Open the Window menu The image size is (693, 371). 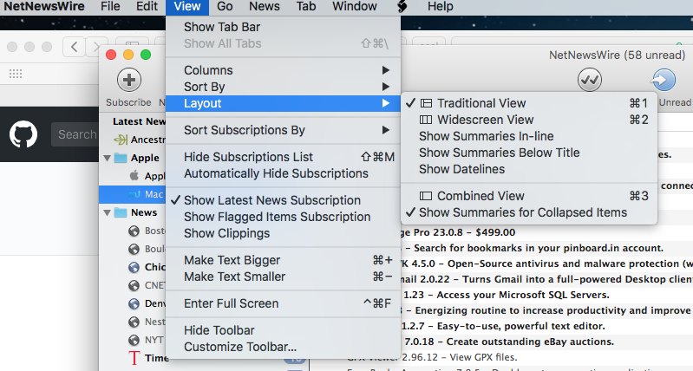click(x=355, y=7)
